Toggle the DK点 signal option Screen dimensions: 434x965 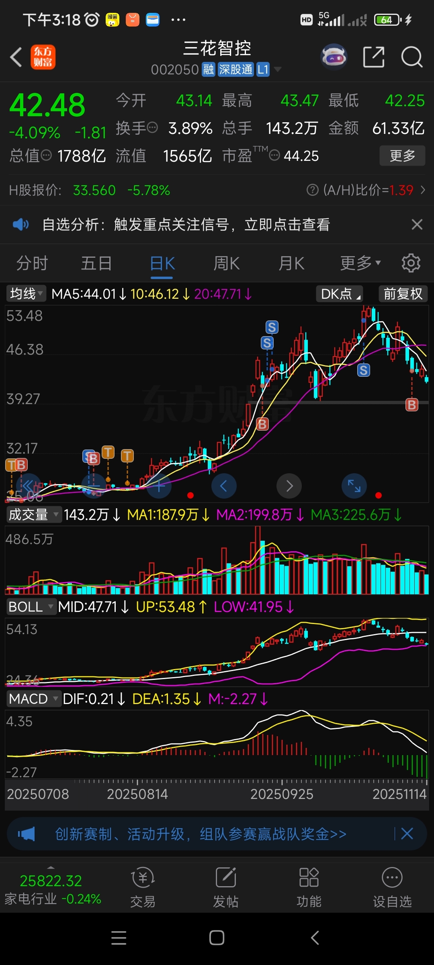(x=339, y=294)
